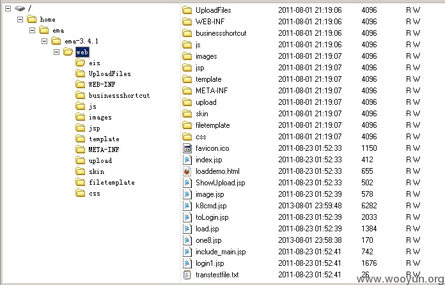This screenshot has width=445, height=285.
Task: Select ShowUpload.jsp file name
Action: point(220,183)
